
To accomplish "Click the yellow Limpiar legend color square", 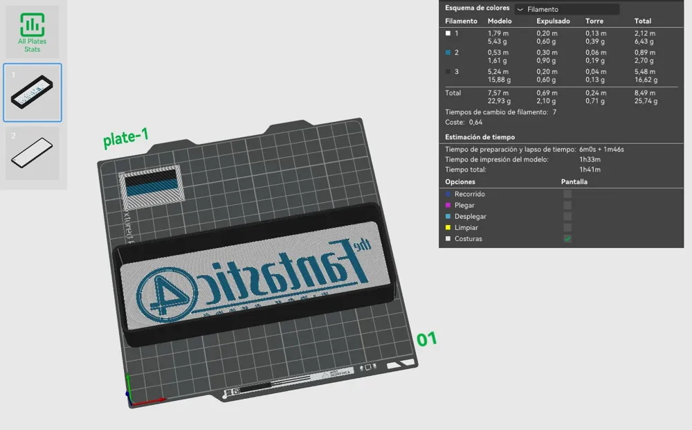I will point(448,227).
